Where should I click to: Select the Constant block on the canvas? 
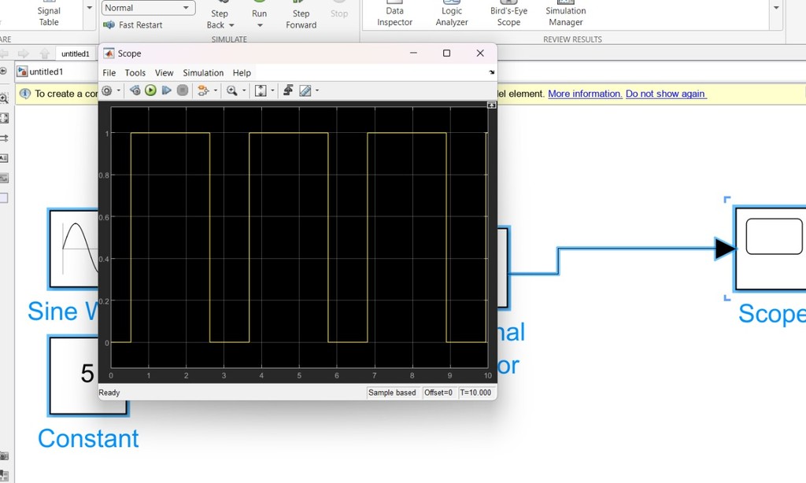(x=74, y=375)
